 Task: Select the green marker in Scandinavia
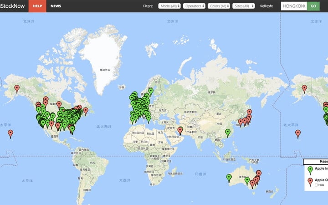pyautogui.click(x=151, y=92)
